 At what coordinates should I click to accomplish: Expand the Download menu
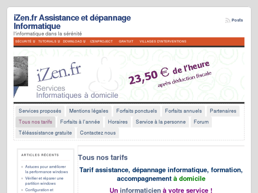[x=74, y=41]
